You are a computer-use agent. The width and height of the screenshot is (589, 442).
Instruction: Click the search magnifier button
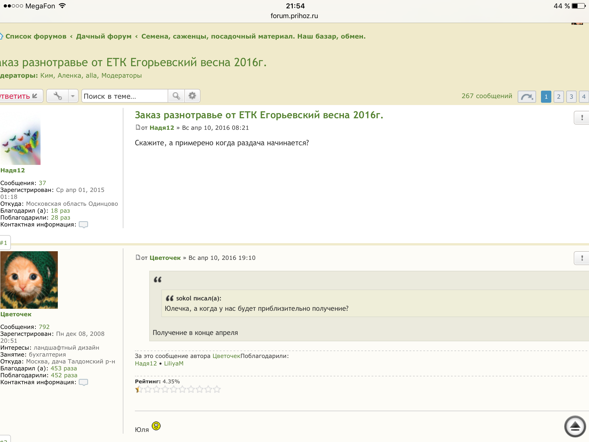pyautogui.click(x=176, y=96)
